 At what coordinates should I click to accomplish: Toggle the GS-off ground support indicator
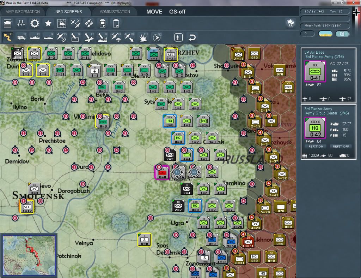177,12
